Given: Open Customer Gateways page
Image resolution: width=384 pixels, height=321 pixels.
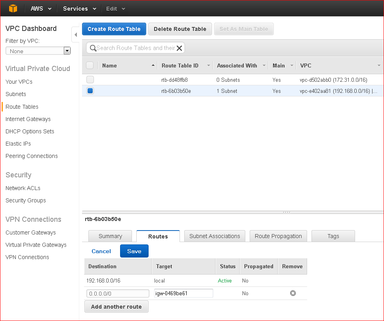Looking at the screenshot, I should pos(31,233).
